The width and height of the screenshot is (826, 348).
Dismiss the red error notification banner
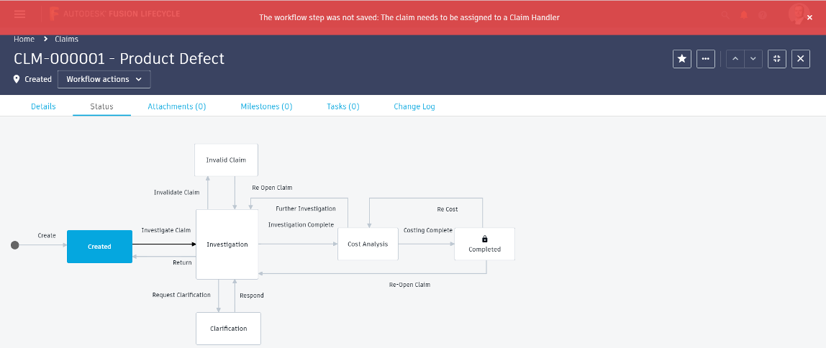point(809,17)
